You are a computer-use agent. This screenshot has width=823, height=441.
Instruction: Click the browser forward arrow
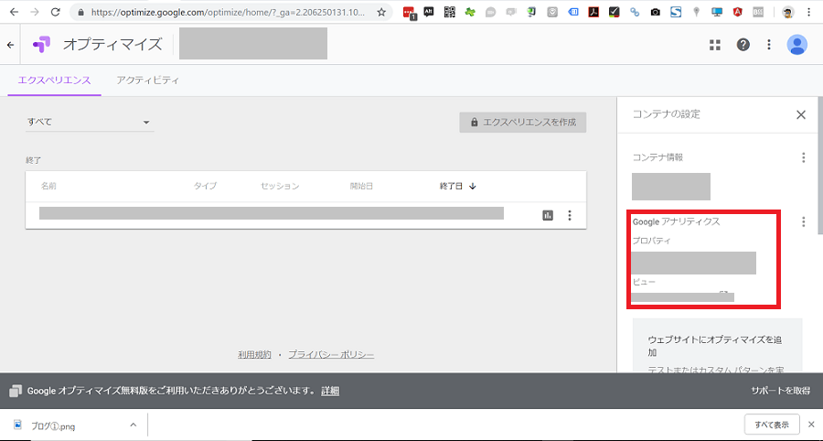[35, 12]
